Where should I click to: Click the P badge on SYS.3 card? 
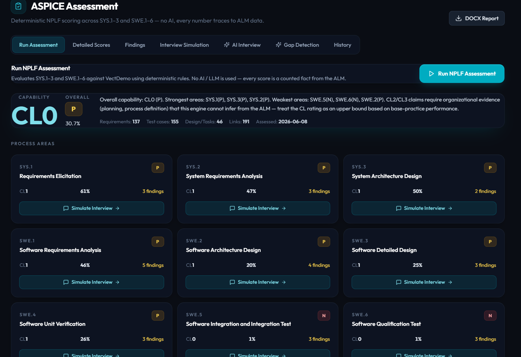(490, 168)
